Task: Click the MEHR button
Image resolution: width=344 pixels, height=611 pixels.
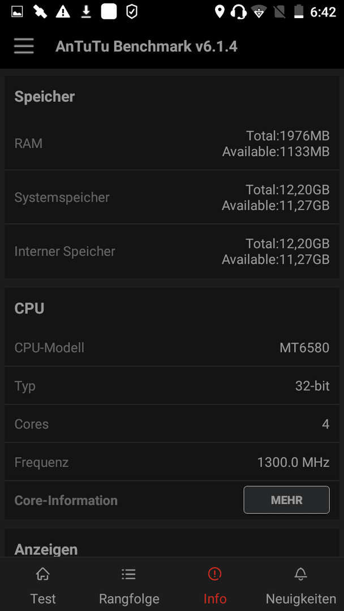Action: [286, 500]
